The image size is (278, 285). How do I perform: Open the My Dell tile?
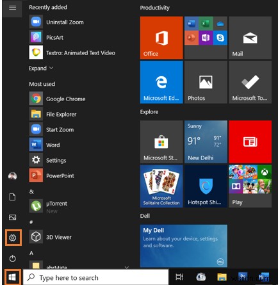click(x=184, y=246)
